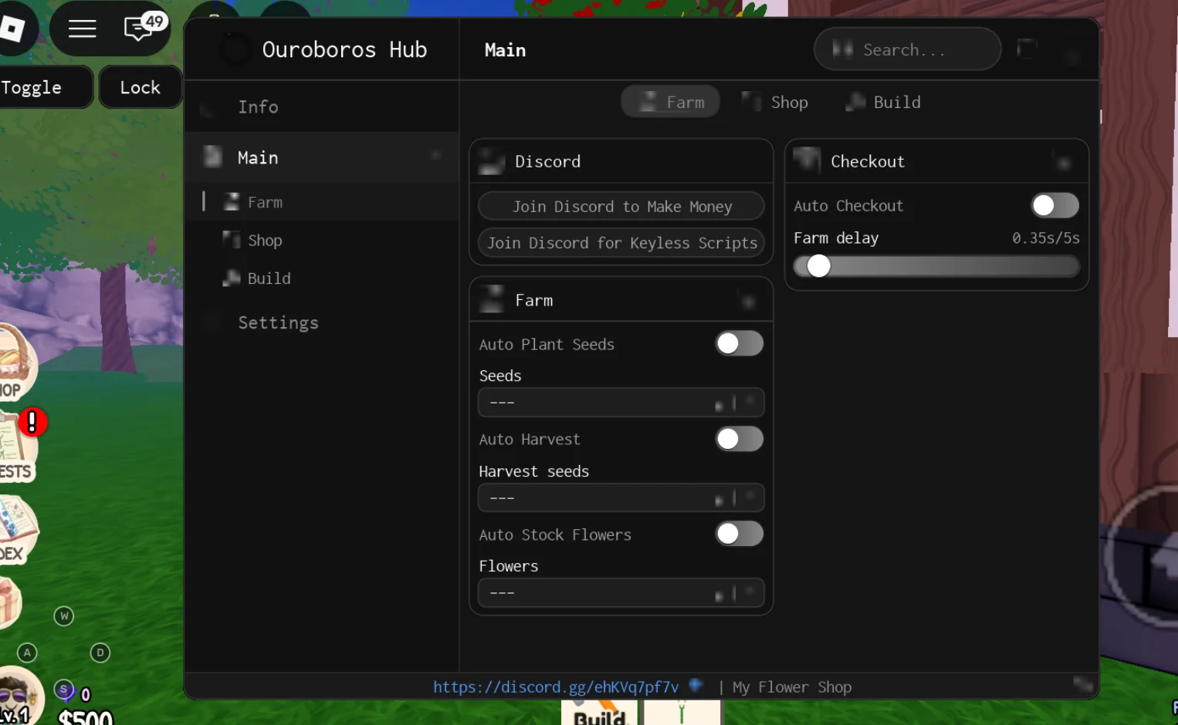Click the Toggle button
This screenshot has width=1178, height=725.
coord(46,87)
